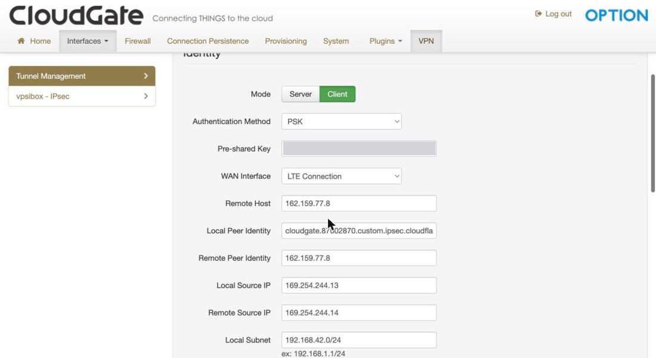
Task: Open the WAN Interface dropdown
Action: click(341, 176)
